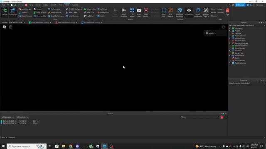Show the Physics stats
Viewport: 266px width, 149px height.
[214, 16]
